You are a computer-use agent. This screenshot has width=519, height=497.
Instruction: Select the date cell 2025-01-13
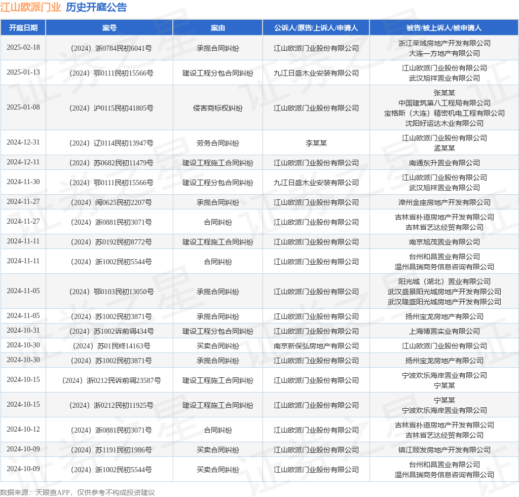pyautogui.click(x=23, y=72)
